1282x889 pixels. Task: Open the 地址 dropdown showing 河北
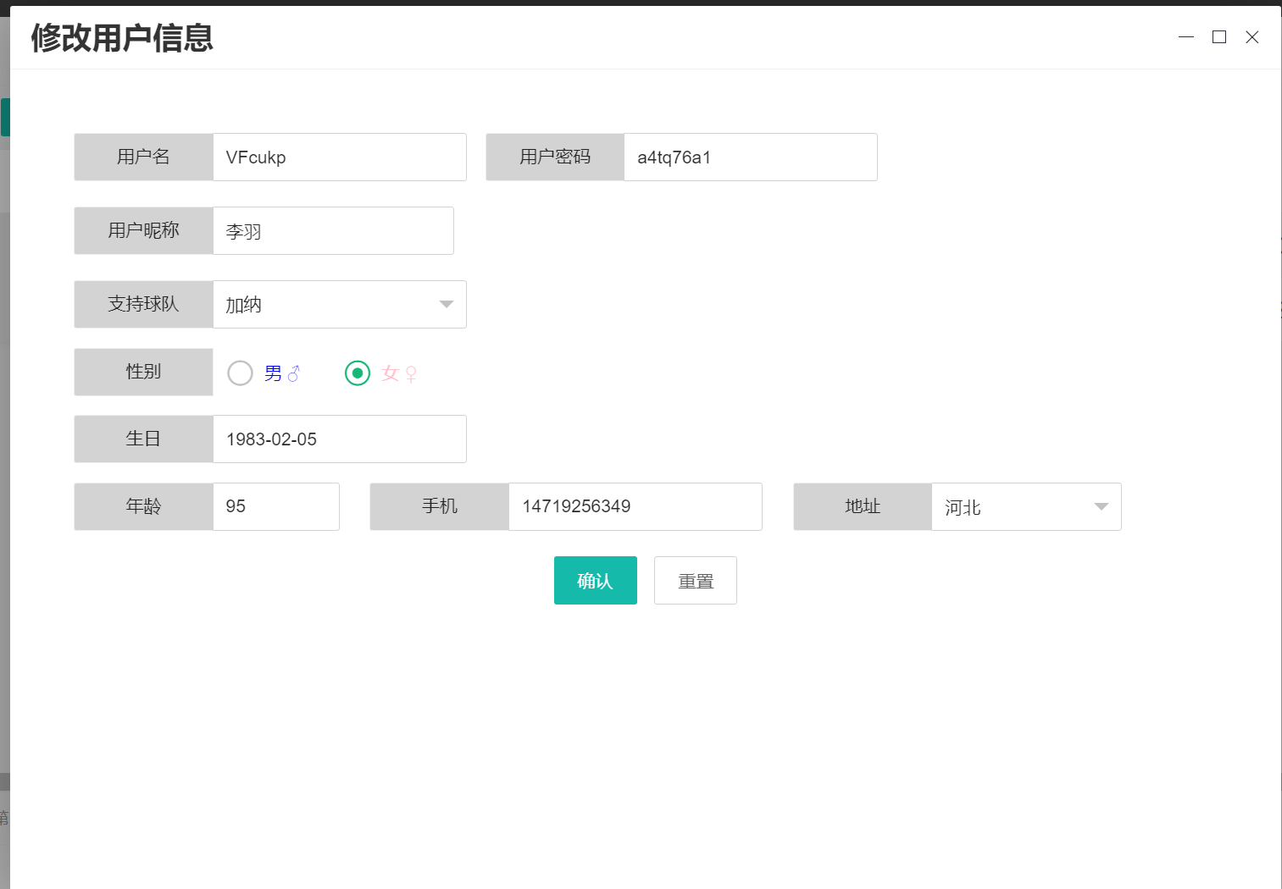click(x=1026, y=507)
